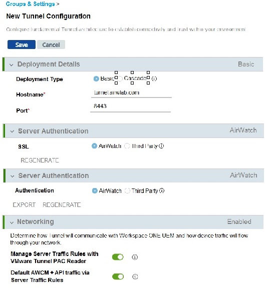The width and height of the screenshot is (273, 300).
Task: Collapse the Networking section
Action: point(12,222)
